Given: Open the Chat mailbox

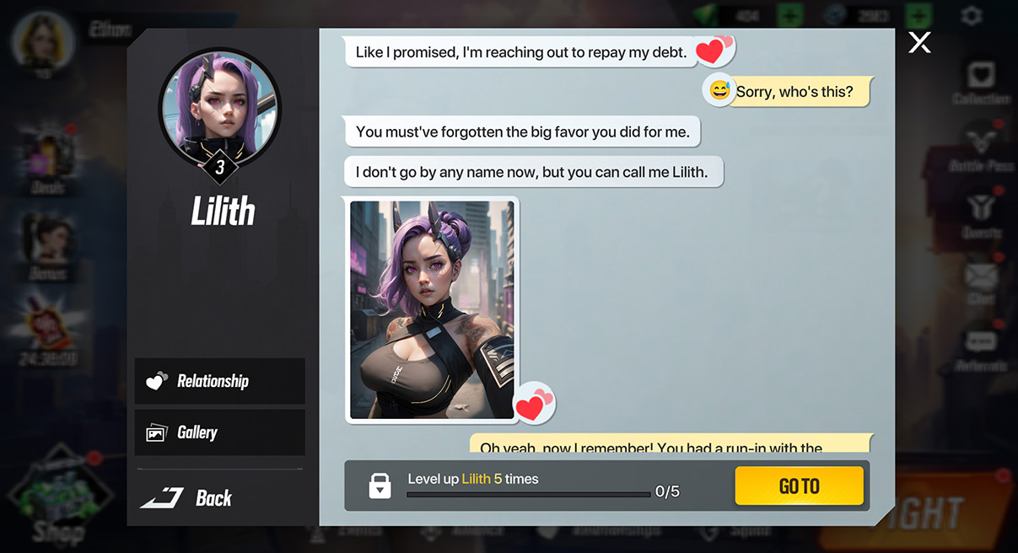Looking at the screenshot, I should pyautogui.click(x=979, y=278).
